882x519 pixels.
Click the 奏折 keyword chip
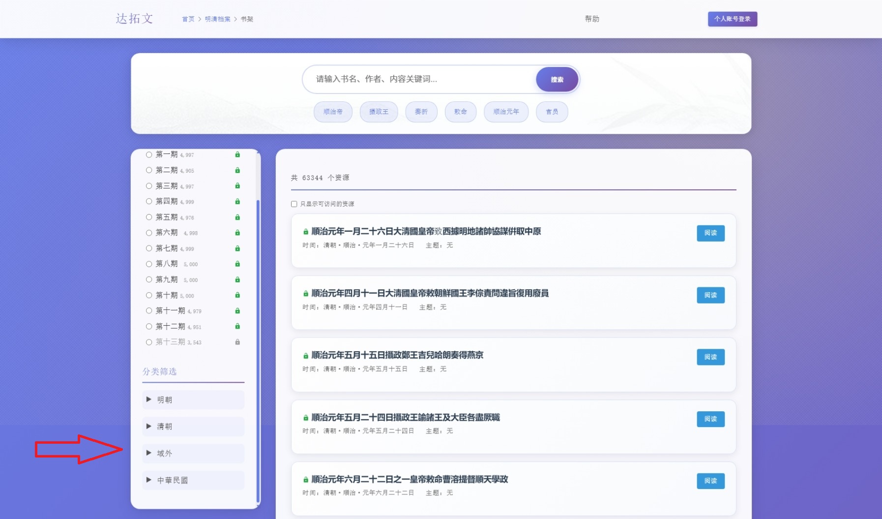[421, 112]
